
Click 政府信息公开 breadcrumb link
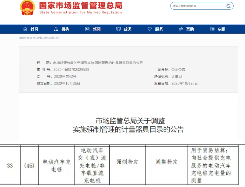(52, 38)
